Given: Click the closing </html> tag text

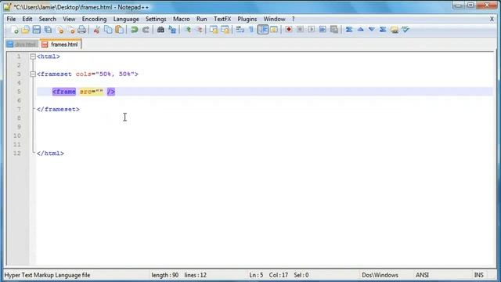Looking at the screenshot, I should coord(50,154).
